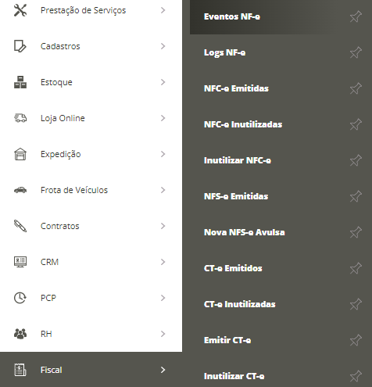The image size is (372, 387).
Task: Click the Expedição warehouse icon
Action: coord(20,154)
